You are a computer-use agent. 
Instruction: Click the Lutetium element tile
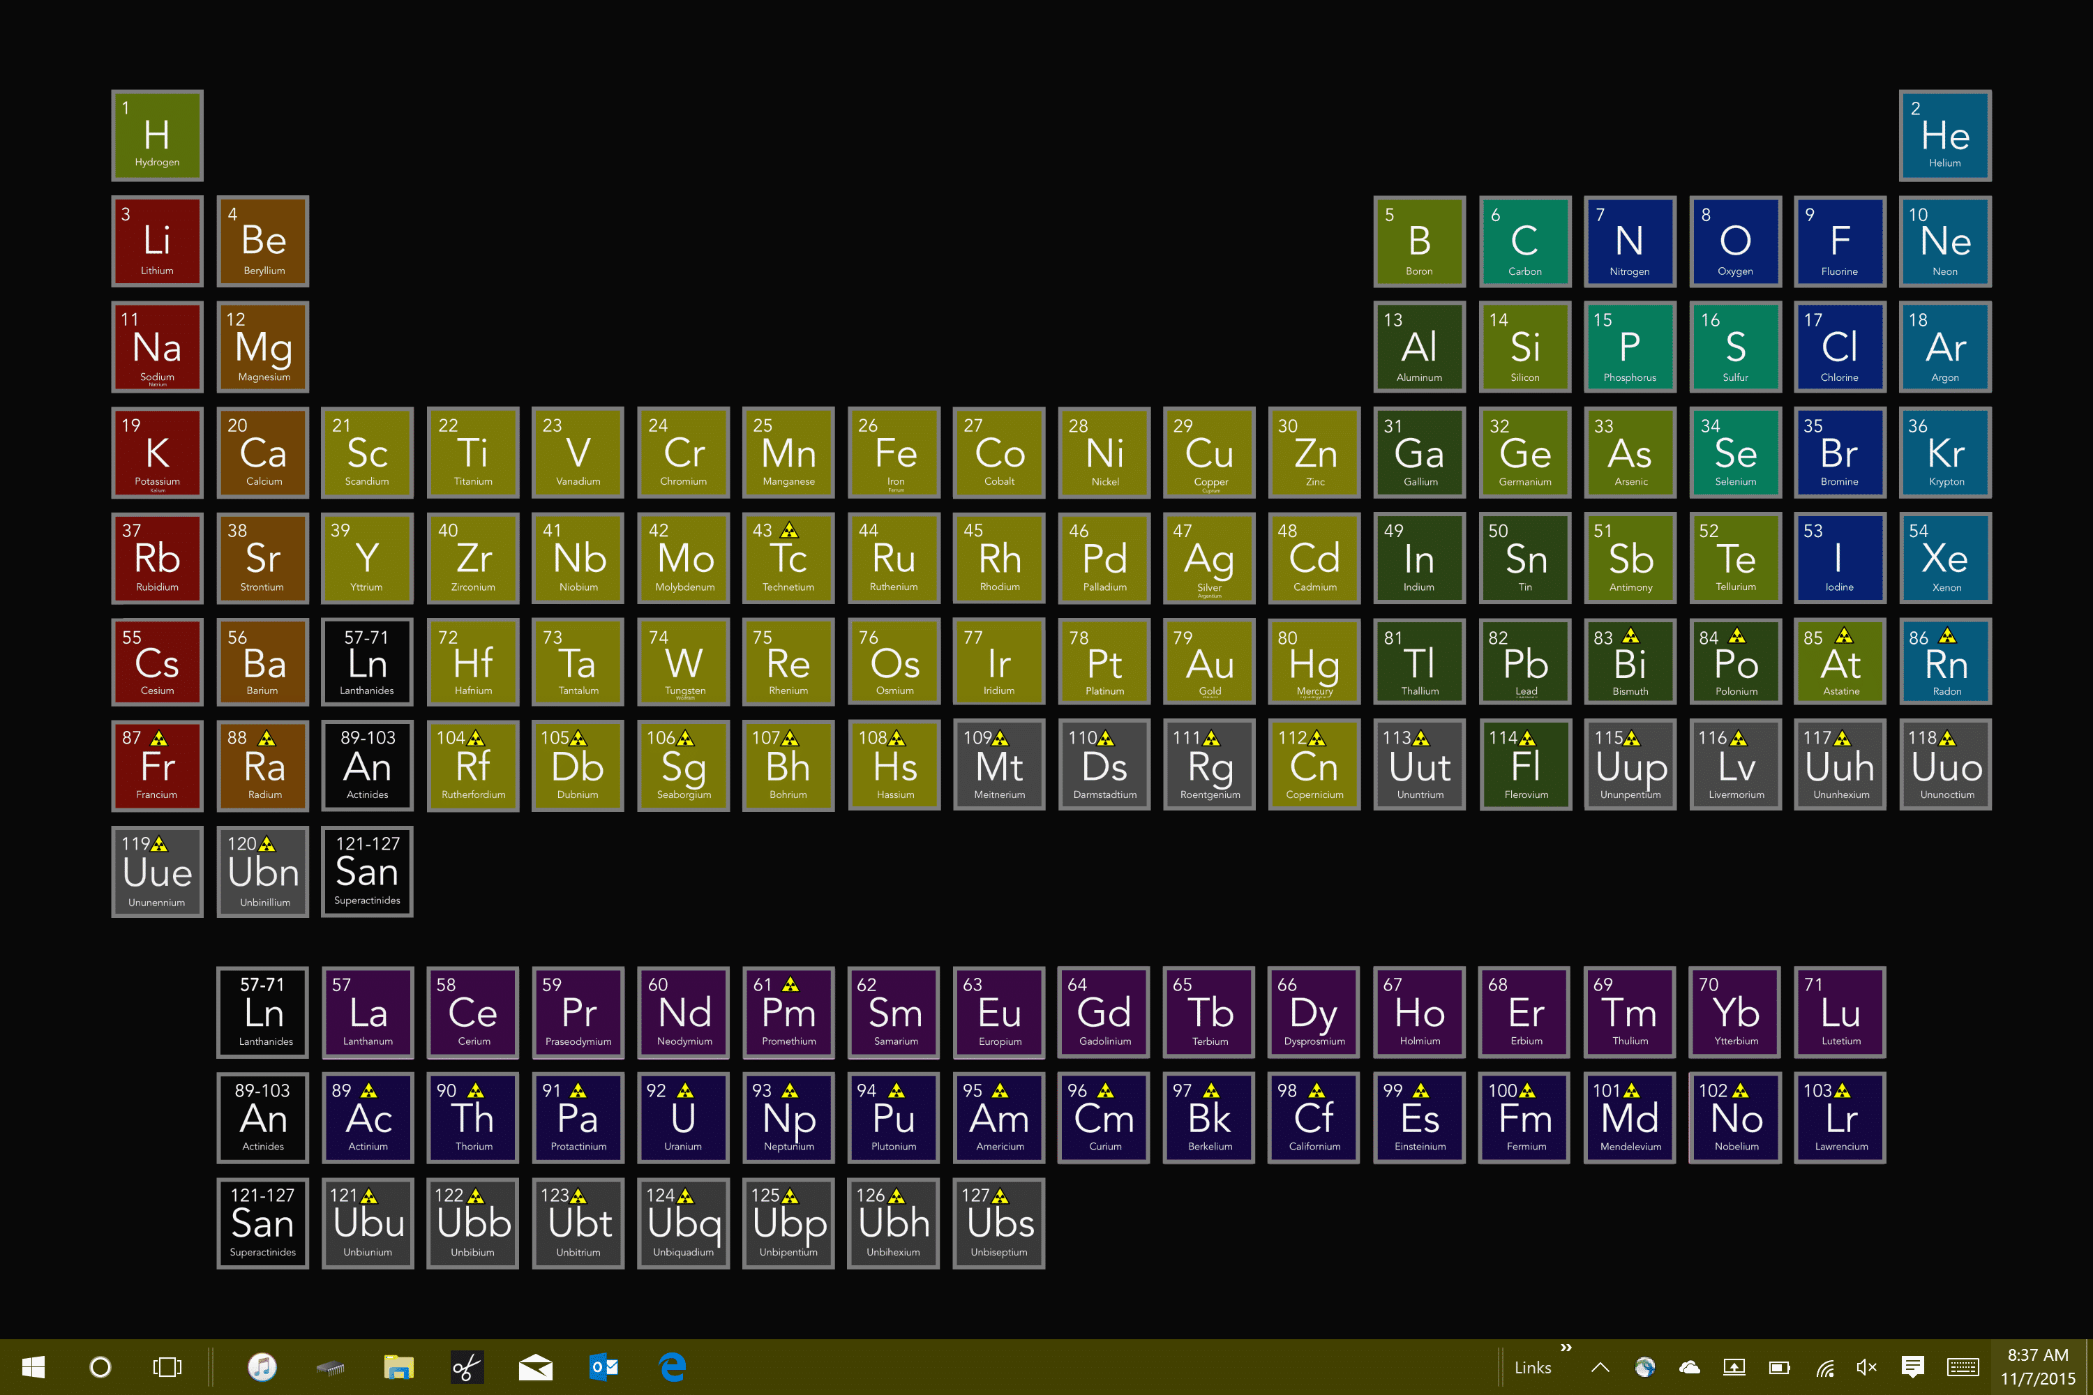pyautogui.click(x=1839, y=1011)
